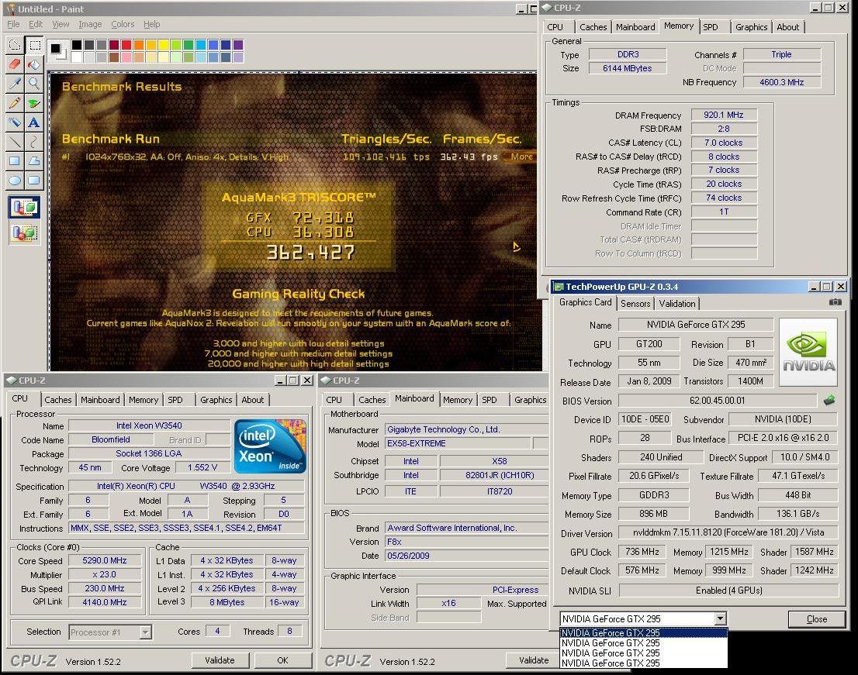This screenshot has width=858, height=675.
Task: Open the Graphics tab in the CPU-Z mainboard window
Action: (530, 400)
